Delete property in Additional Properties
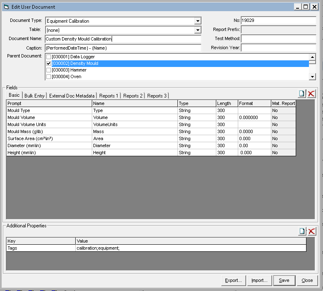 [311, 231]
